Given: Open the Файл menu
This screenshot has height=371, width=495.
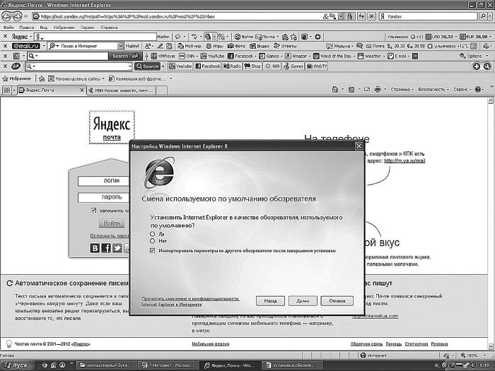Looking at the screenshot, I should click(x=8, y=26).
